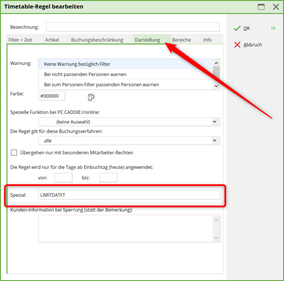Maximize the Timetable-Regel dialog window
284x281 pixels.
(x=261, y=7)
